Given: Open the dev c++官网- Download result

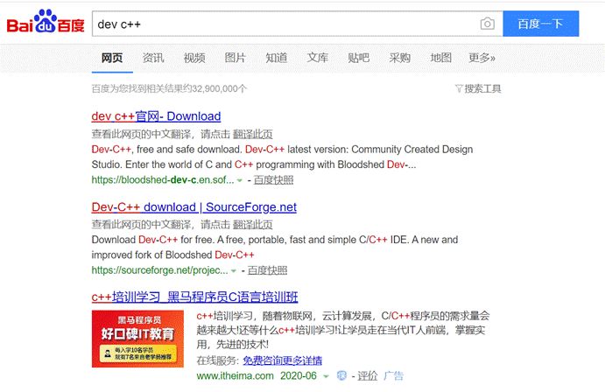Looking at the screenshot, I should [156, 116].
